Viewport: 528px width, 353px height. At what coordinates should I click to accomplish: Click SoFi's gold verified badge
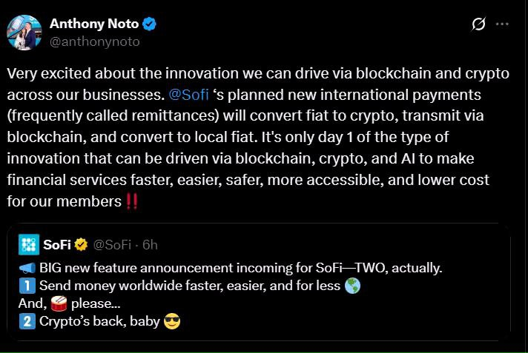81,245
